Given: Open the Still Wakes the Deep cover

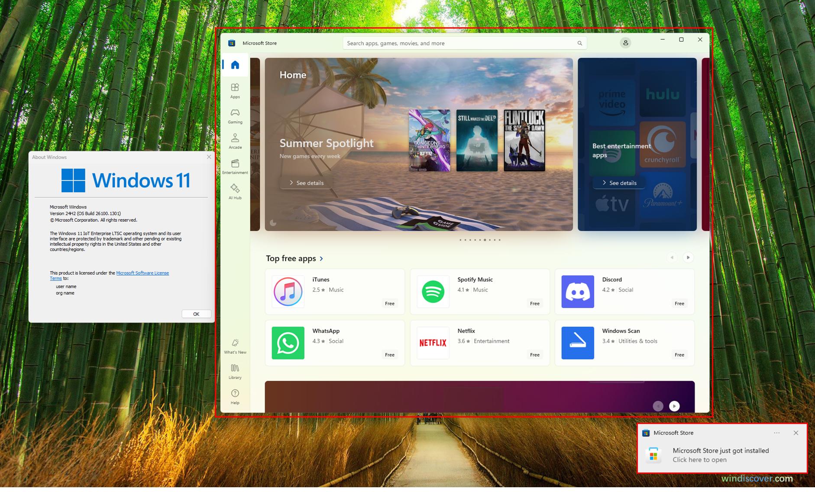Looking at the screenshot, I should 477,140.
